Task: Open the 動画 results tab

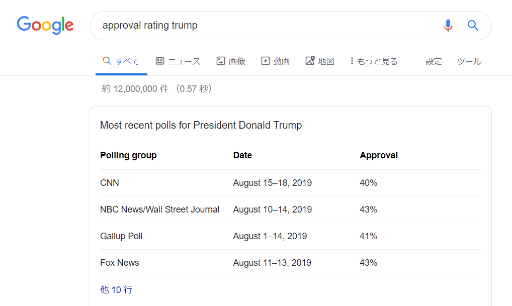Action: [282, 61]
